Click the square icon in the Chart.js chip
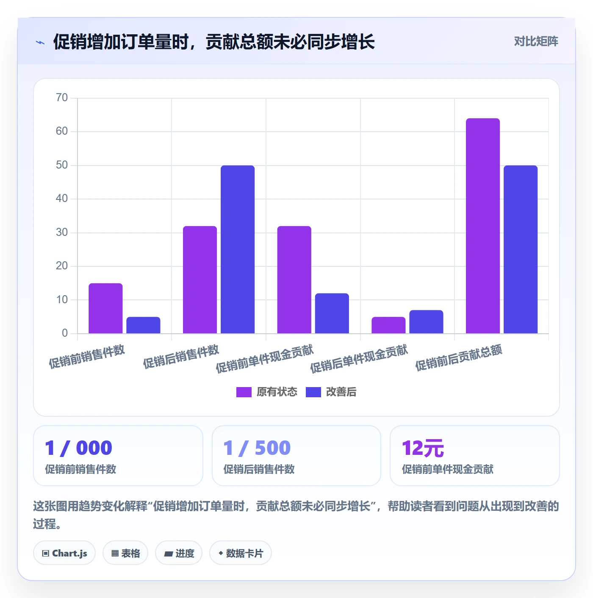Image resolution: width=593 pixels, height=598 pixels. coord(46,553)
